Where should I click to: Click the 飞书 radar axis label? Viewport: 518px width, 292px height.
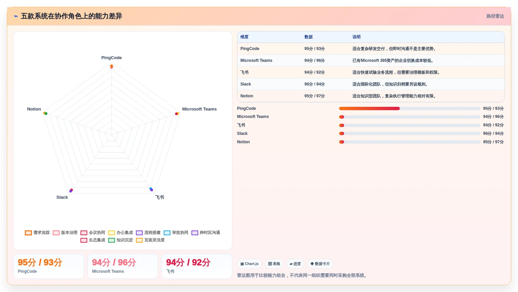pyautogui.click(x=159, y=197)
